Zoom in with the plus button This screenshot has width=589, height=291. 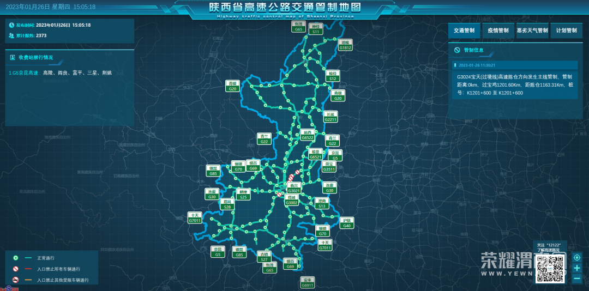click(x=577, y=268)
